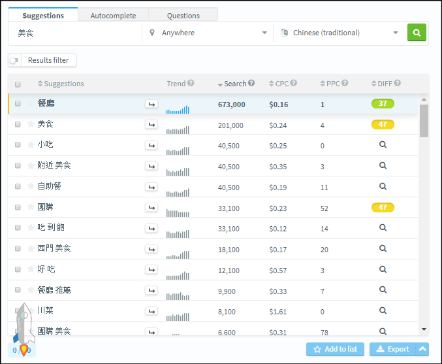This screenshot has height=364, width=442.
Task: Check difficulty magnifier for 好吃
Action: 383,269
